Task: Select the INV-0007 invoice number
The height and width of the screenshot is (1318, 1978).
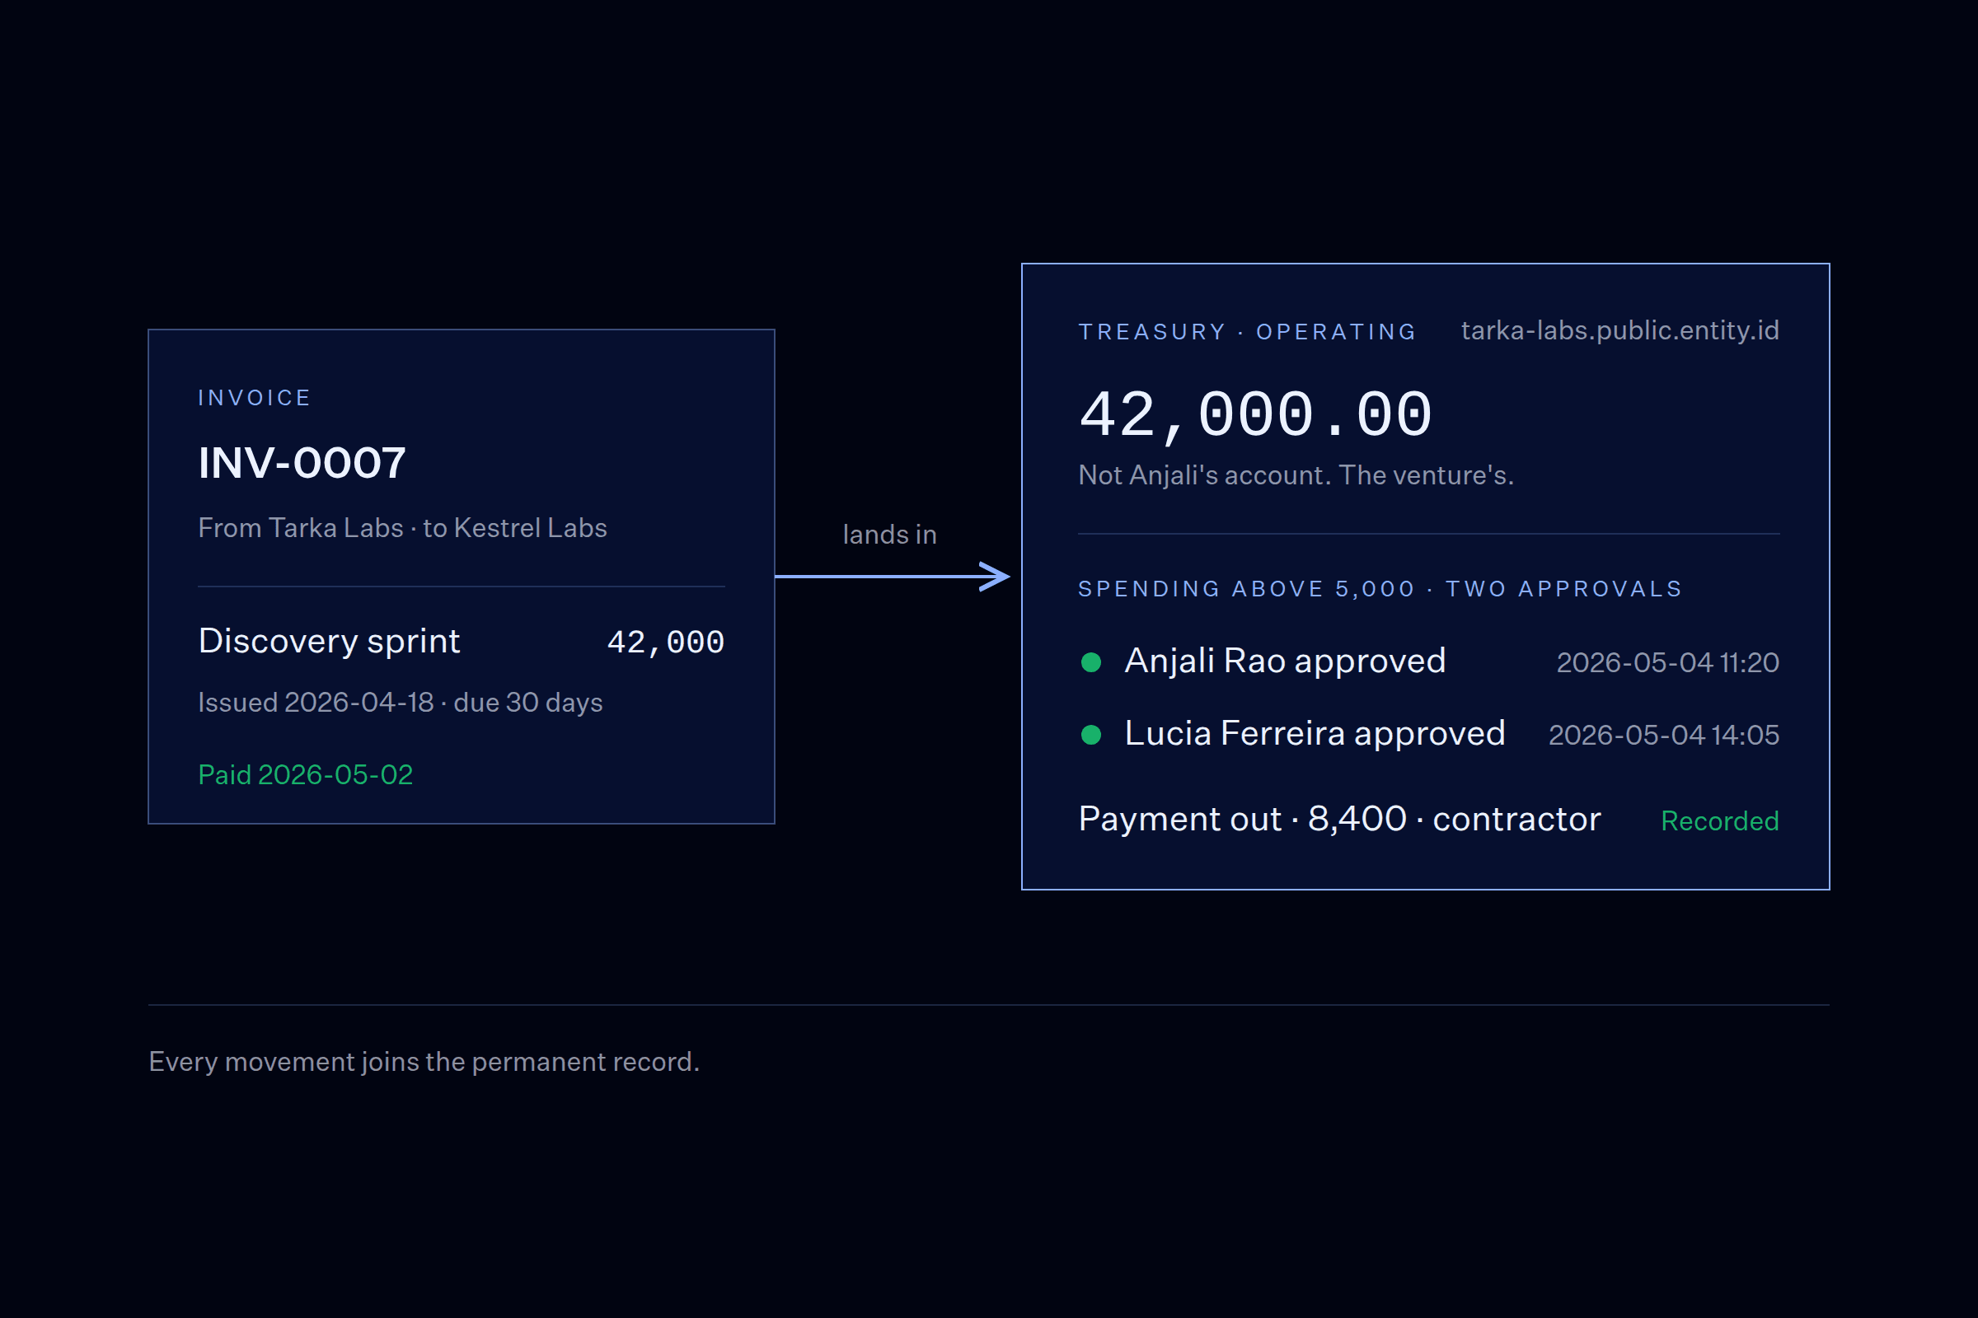Action: pyautogui.click(x=302, y=463)
